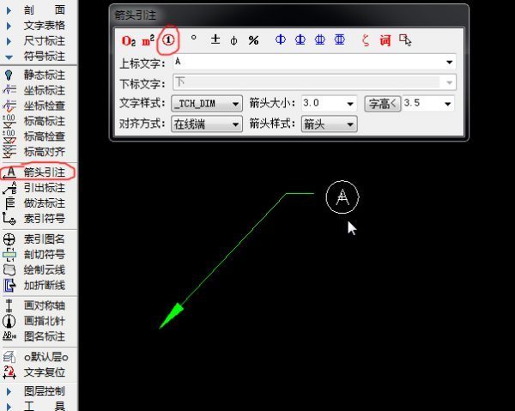515x411 pixels.
Task: Select the 画指北针 north arrow tool
Action: coord(44,321)
